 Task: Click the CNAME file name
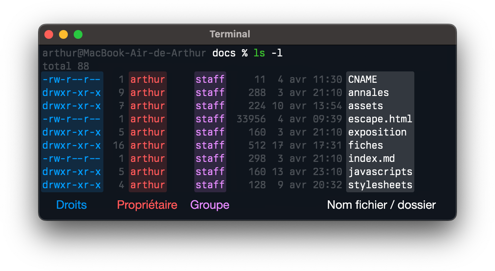(x=363, y=79)
